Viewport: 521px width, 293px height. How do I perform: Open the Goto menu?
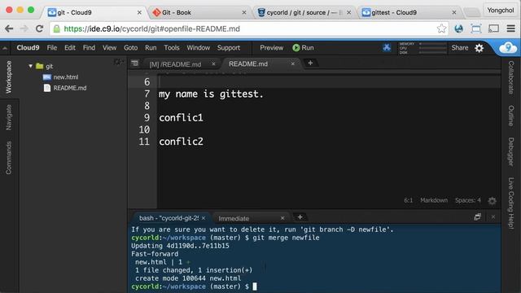pyautogui.click(x=130, y=48)
